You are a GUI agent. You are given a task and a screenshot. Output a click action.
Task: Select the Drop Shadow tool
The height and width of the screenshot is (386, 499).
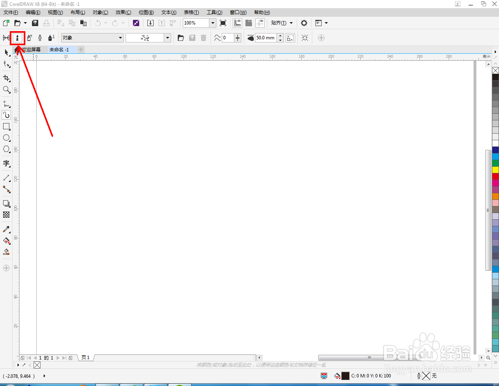click(6, 204)
